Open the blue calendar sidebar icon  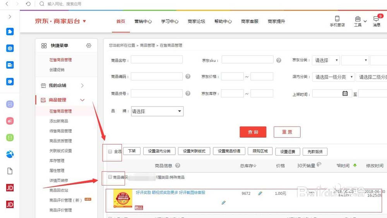tap(10, 65)
